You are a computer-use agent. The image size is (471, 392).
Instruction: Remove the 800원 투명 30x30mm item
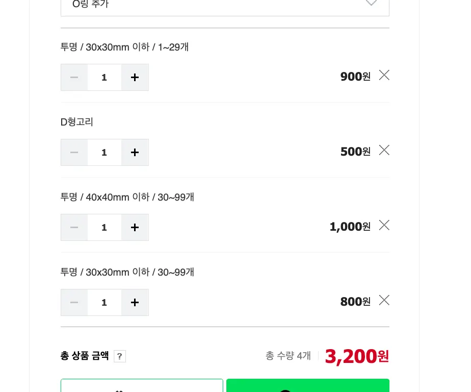click(384, 300)
